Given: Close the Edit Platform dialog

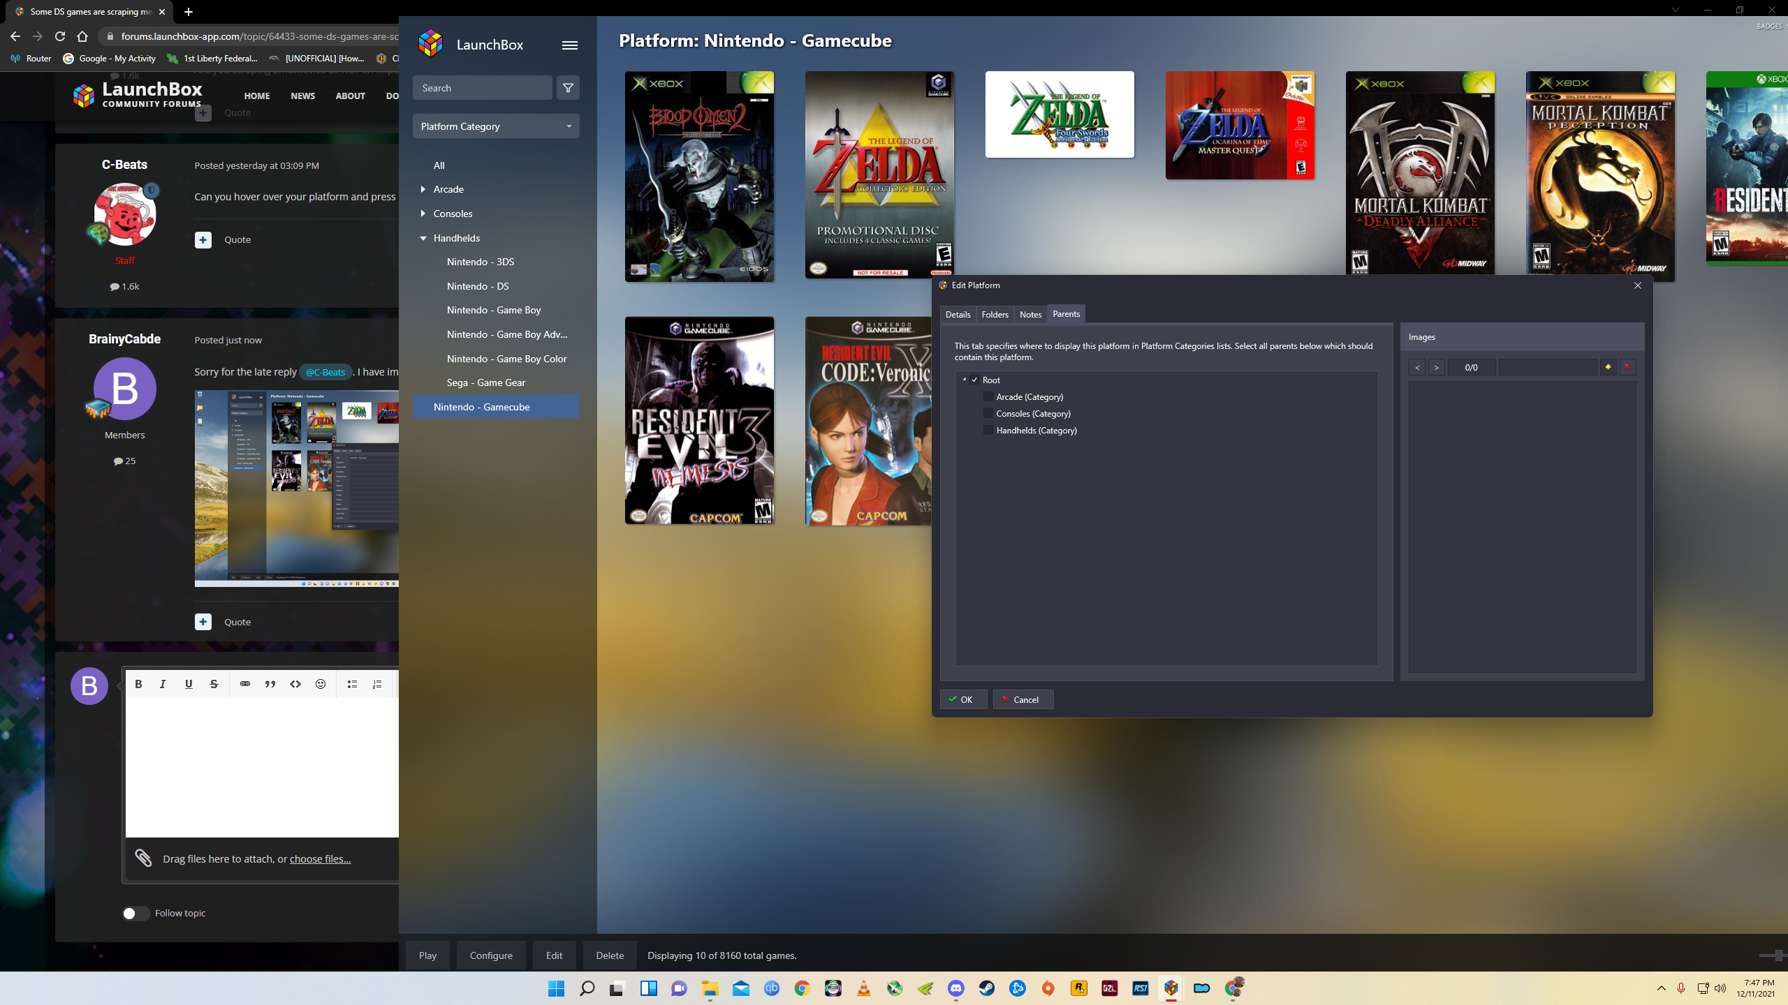Looking at the screenshot, I should 1638,285.
